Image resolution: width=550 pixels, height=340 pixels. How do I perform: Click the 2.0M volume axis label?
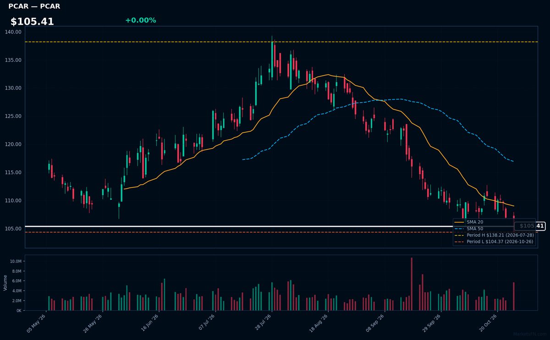click(x=16, y=301)
